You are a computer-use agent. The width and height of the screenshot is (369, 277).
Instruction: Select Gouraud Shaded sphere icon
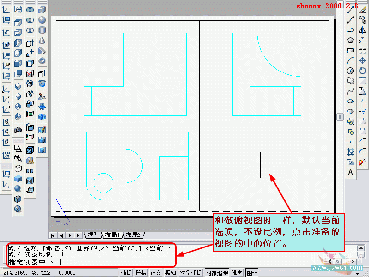tap(18, 188)
